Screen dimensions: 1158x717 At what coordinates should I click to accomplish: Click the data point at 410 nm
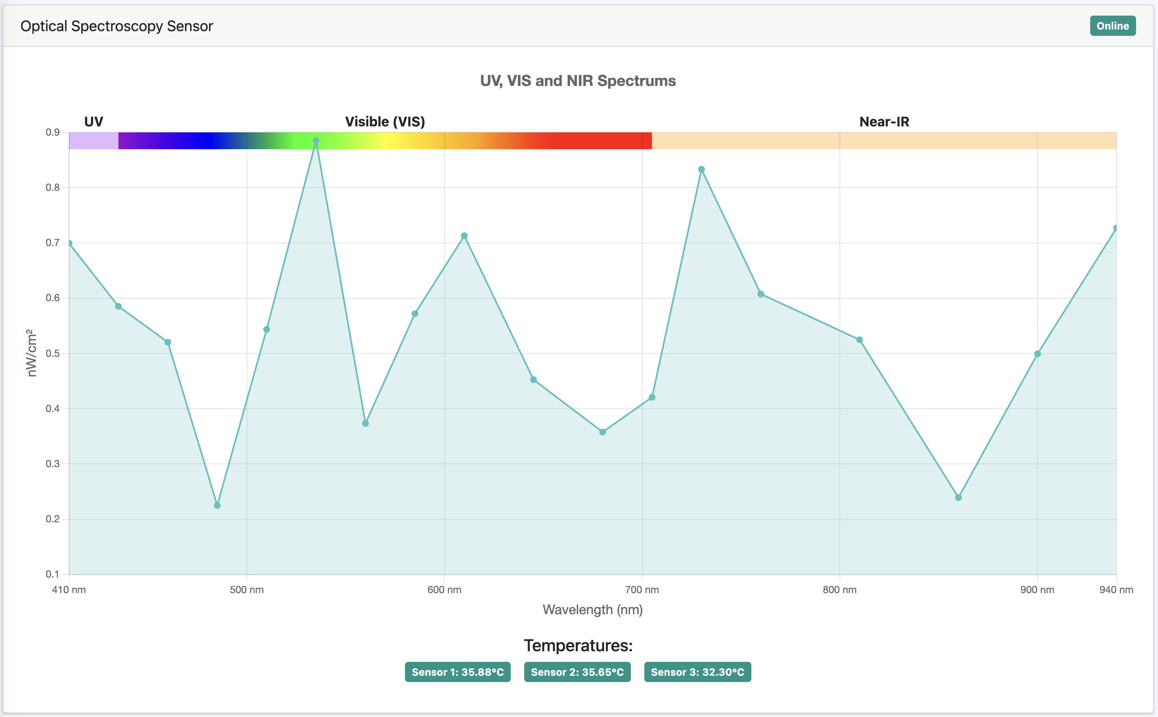click(x=70, y=242)
